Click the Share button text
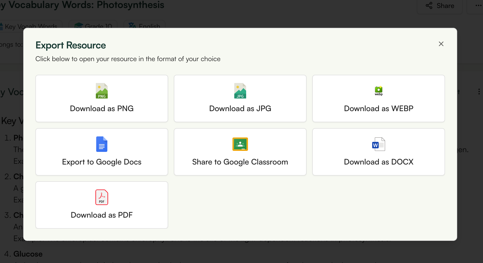The height and width of the screenshot is (263, 483). tap(445, 6)
